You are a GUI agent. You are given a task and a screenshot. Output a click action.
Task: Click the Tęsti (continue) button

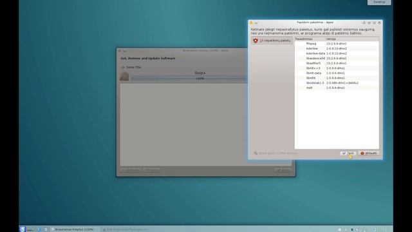[x=348, y=153]
